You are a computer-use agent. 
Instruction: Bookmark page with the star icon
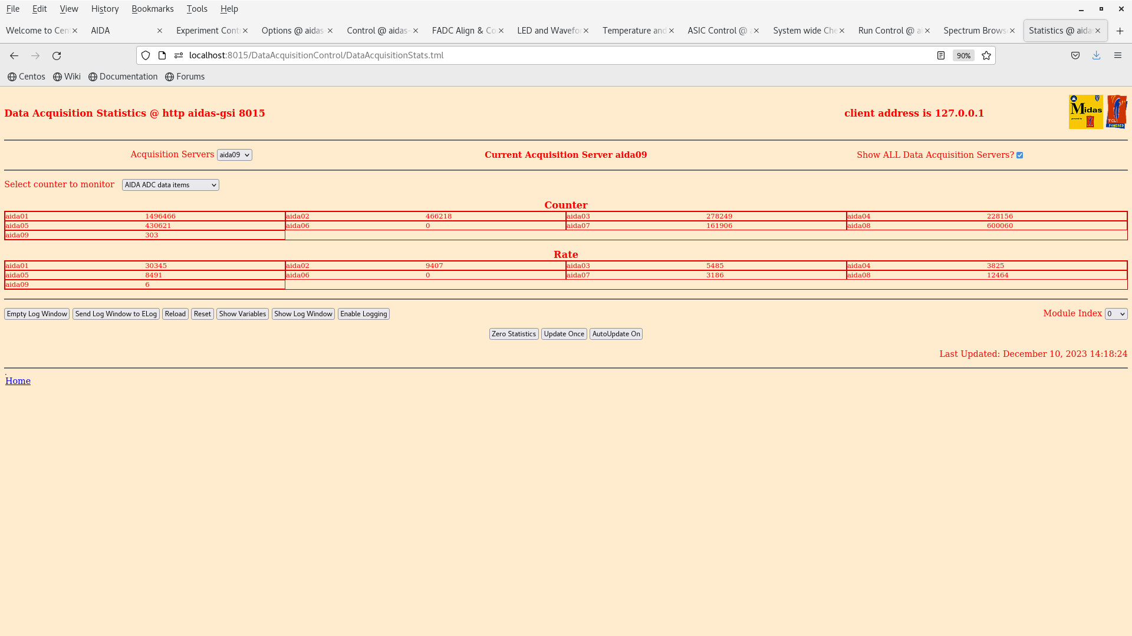[x=986, y=55]
